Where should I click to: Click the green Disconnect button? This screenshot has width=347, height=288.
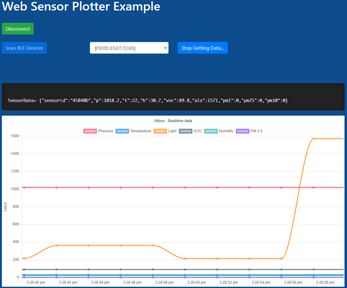click(18, 29)
